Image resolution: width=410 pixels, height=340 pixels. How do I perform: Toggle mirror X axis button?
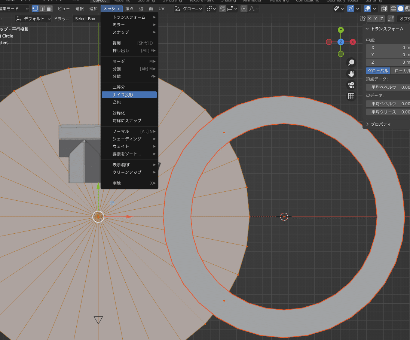(x=370, y=19)
